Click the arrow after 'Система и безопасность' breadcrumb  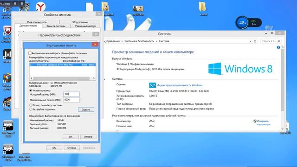click(x=156, y=41)
